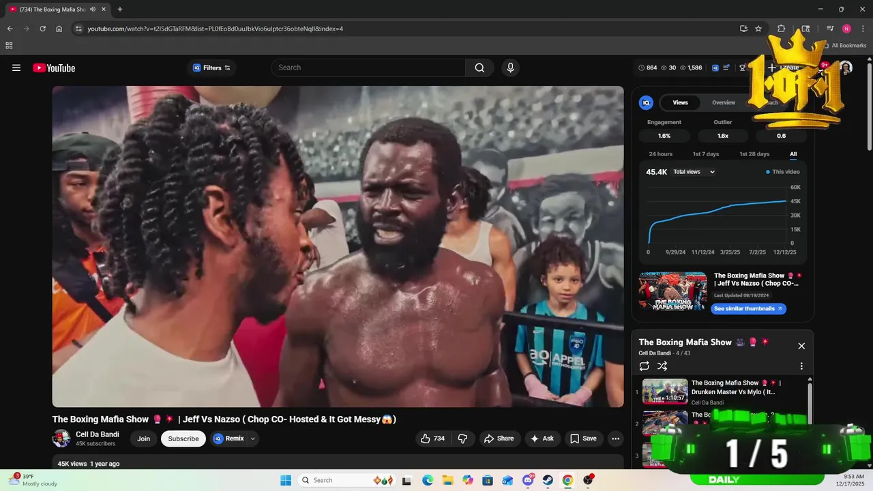Open Microsoft Edge from taskbar

pos(428,480)
